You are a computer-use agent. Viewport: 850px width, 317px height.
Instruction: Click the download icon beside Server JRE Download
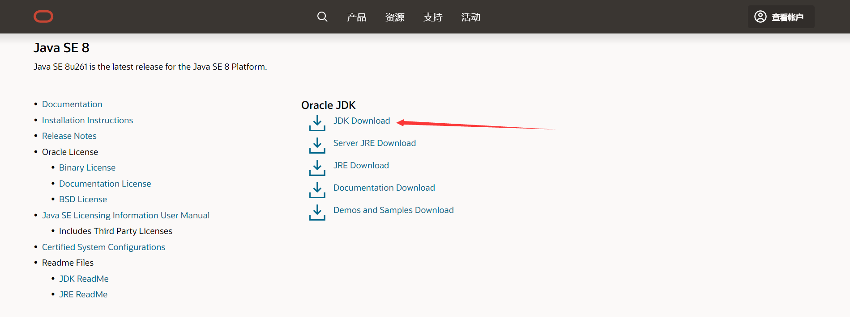point(317,146)
